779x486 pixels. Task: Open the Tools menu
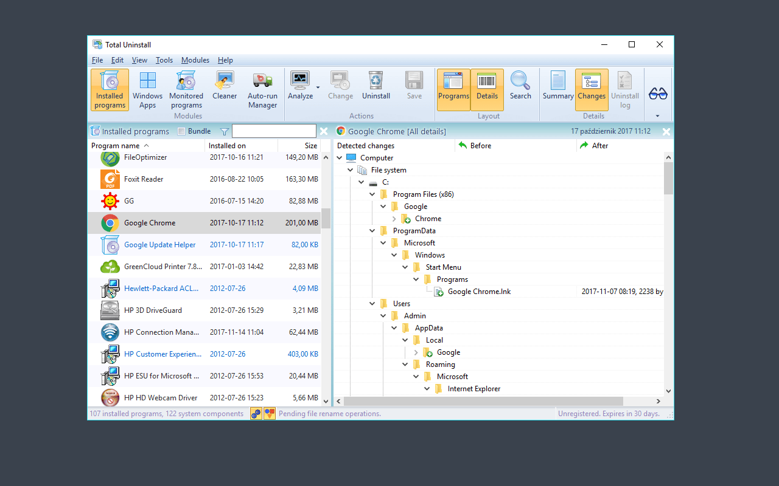click(x=164, y=60)
